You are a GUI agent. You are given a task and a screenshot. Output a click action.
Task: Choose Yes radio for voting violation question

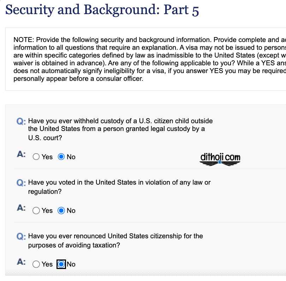(36, 210)
